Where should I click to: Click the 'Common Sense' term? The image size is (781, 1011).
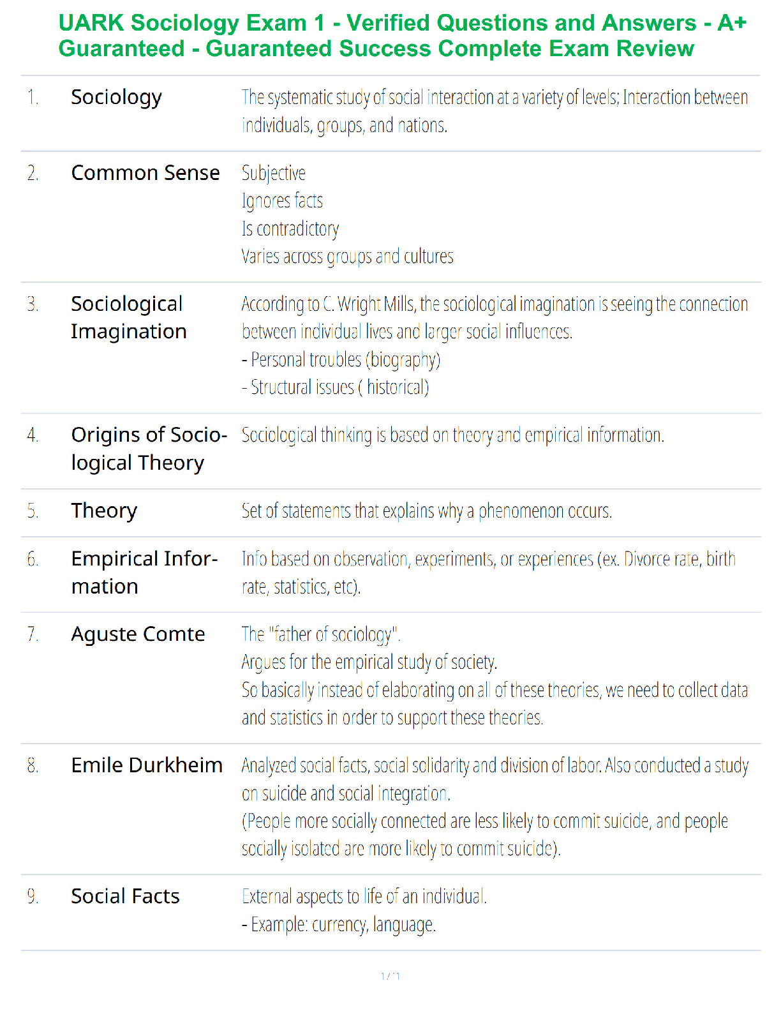(145, 173)
